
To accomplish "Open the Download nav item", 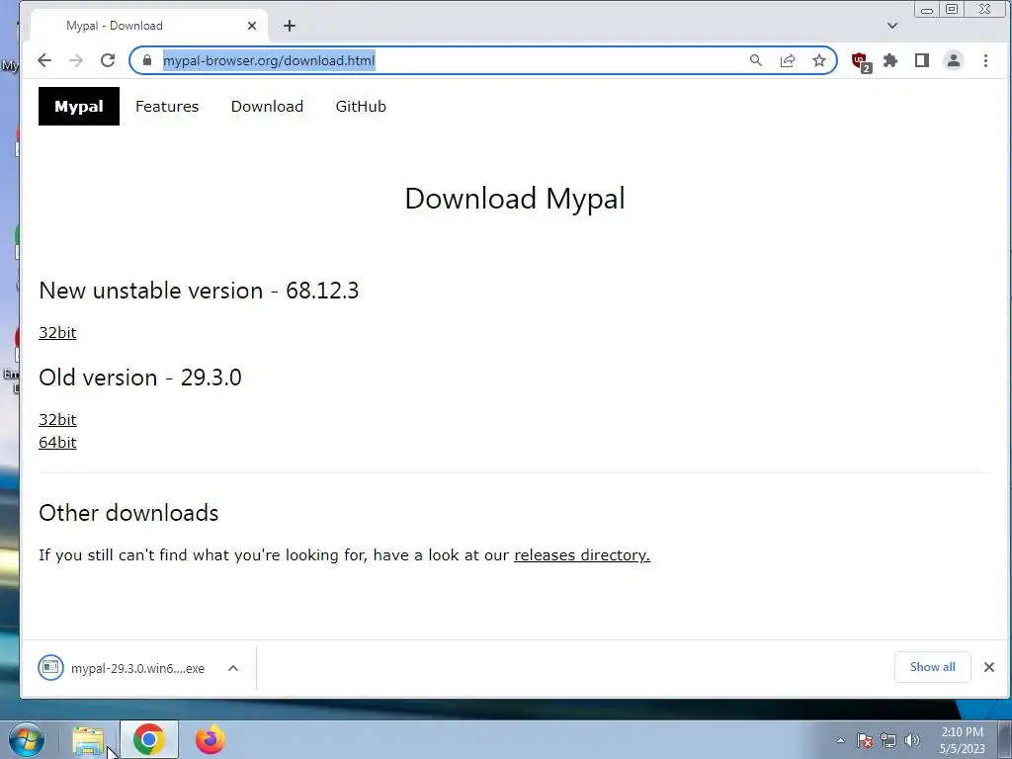I will coord(267,107).
